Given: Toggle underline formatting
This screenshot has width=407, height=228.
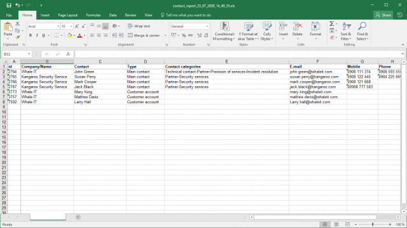Looking at the screenshot, I should pyautogui.click(x=44, y=35).
